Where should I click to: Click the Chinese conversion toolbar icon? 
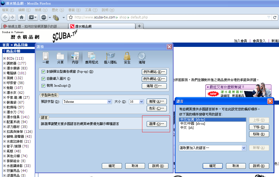[x=56, y=17]
